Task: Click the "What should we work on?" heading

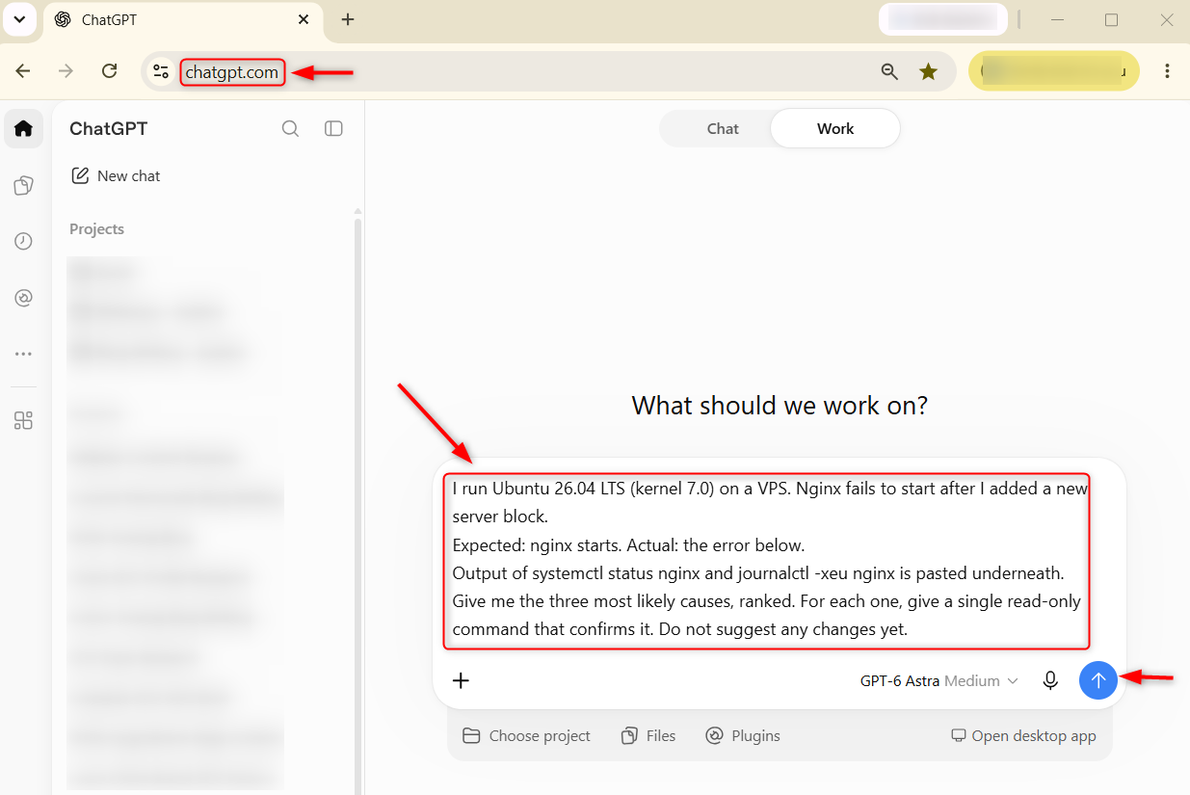Action: 780,406
